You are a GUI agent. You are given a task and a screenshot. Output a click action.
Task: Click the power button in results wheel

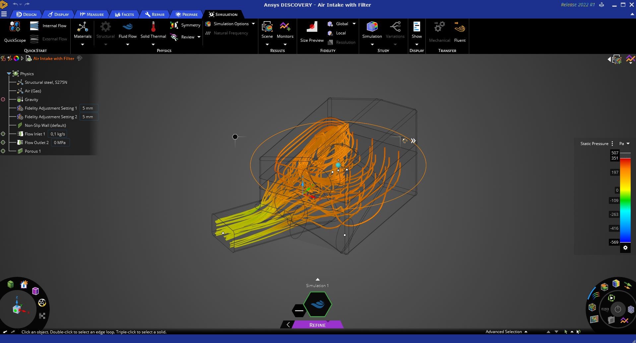(618, 309)
